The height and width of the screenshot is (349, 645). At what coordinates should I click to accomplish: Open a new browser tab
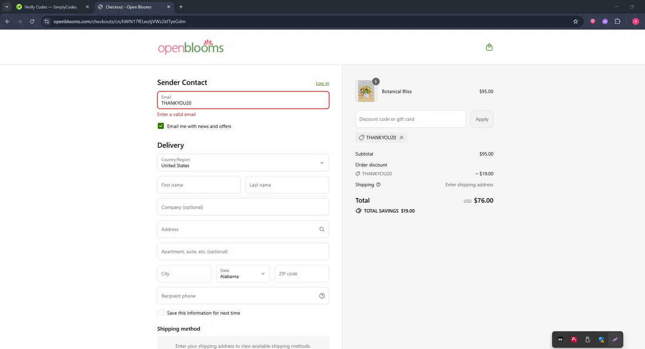tap(181, 7)
